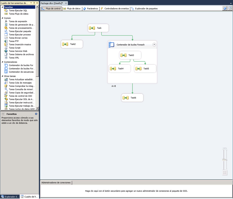The height and width of the screenshot is (199, 233).
Task: Click the help icon in Favoritos description panel
Action: (36, 114)
